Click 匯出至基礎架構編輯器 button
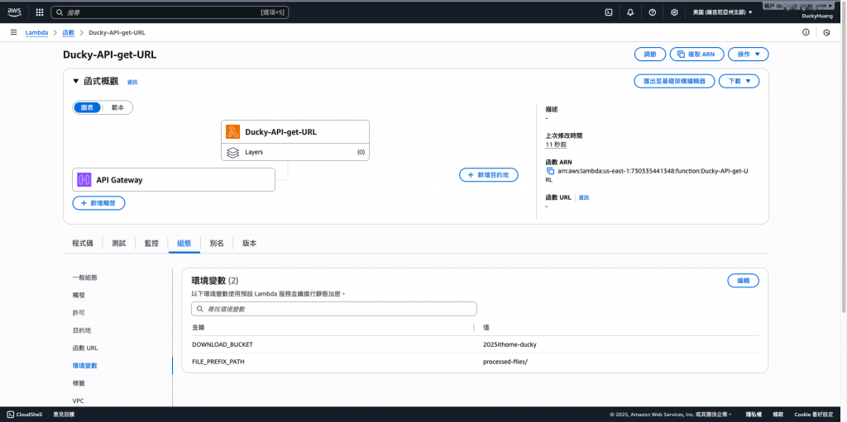 pyautogui.click(x=674, y=81)
